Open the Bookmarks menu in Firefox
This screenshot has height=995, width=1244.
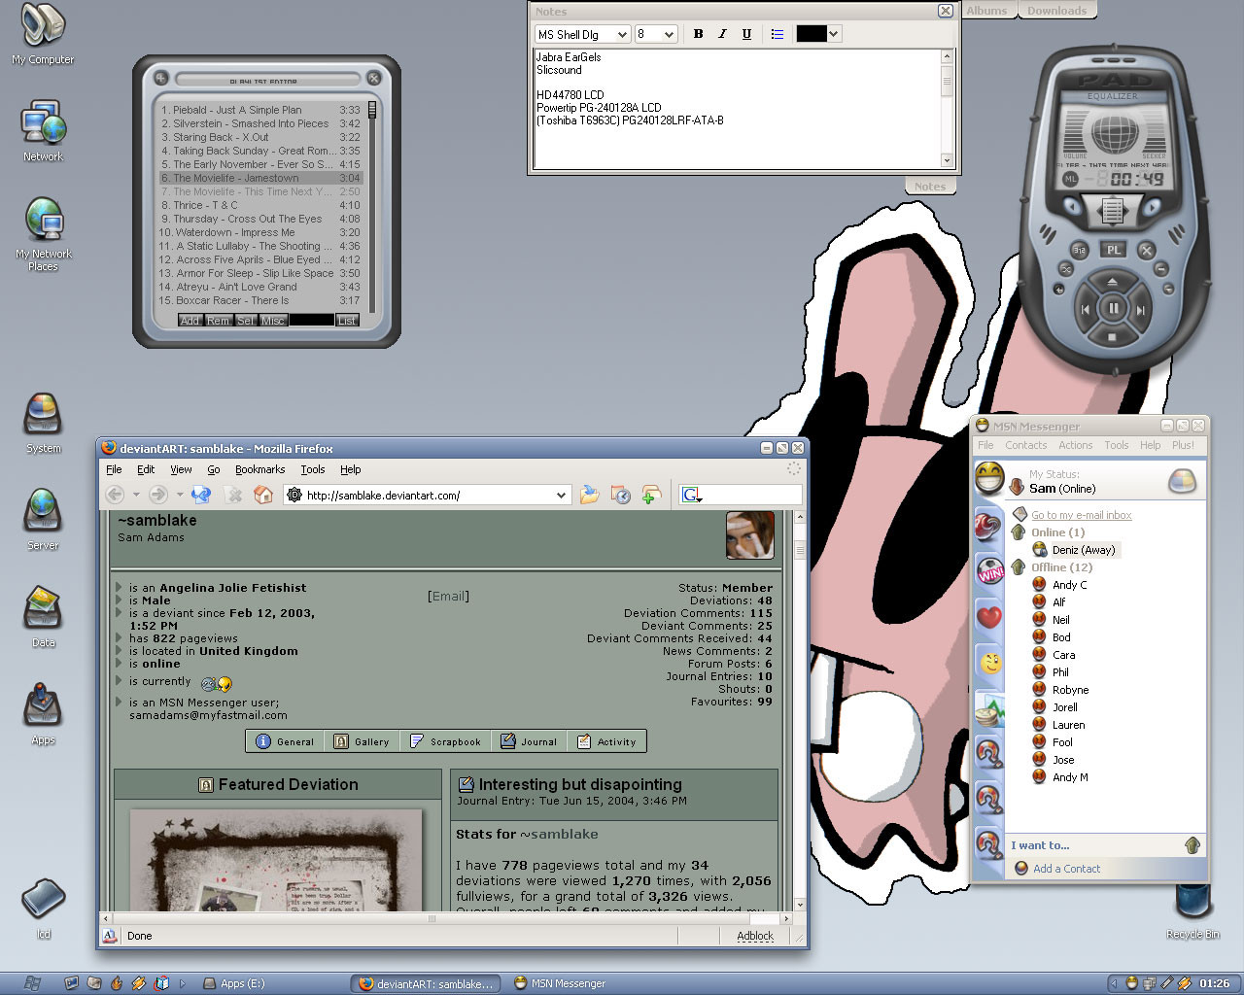point(259,469)
